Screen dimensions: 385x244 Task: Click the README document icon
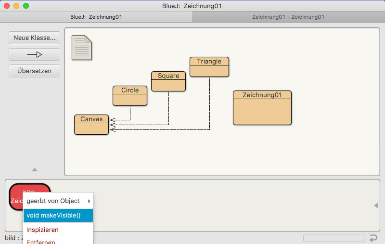pos(81,48)
